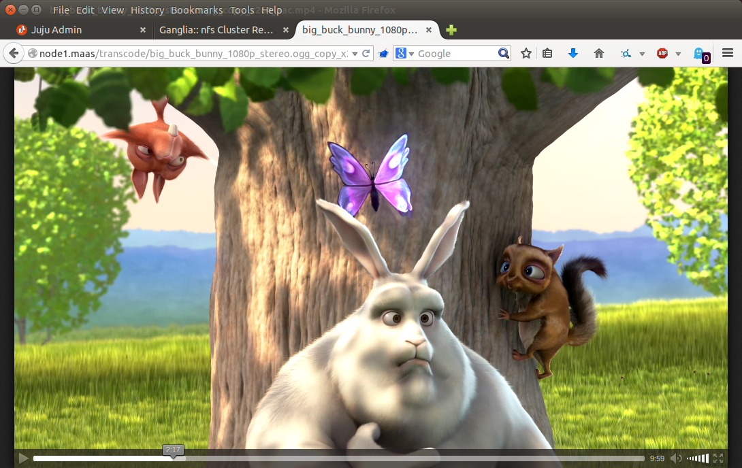Maximize the Firefox window
The width and height of the screenshot is (742, 468).
tap(37, 10)
